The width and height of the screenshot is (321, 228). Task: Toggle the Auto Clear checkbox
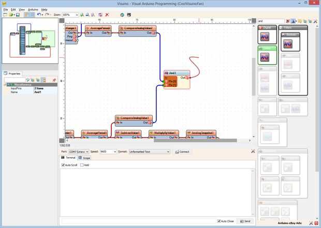[x=219, y=221]
